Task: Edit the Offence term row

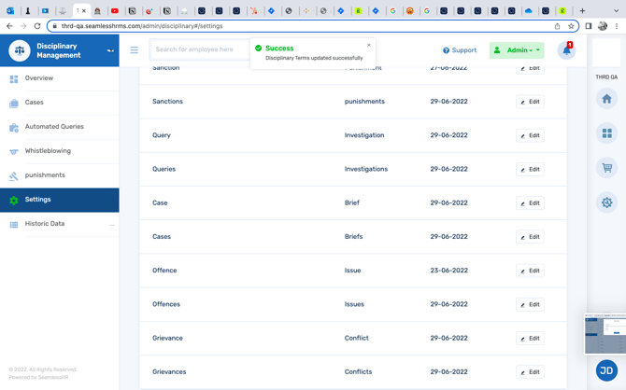Action: click(530, 271)
